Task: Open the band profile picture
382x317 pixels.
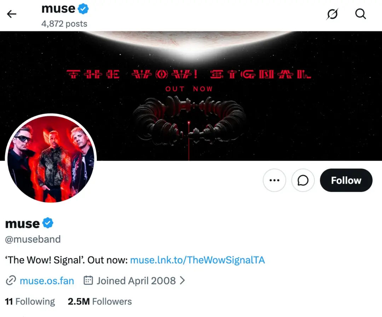Action: click(x=51, y=159)
